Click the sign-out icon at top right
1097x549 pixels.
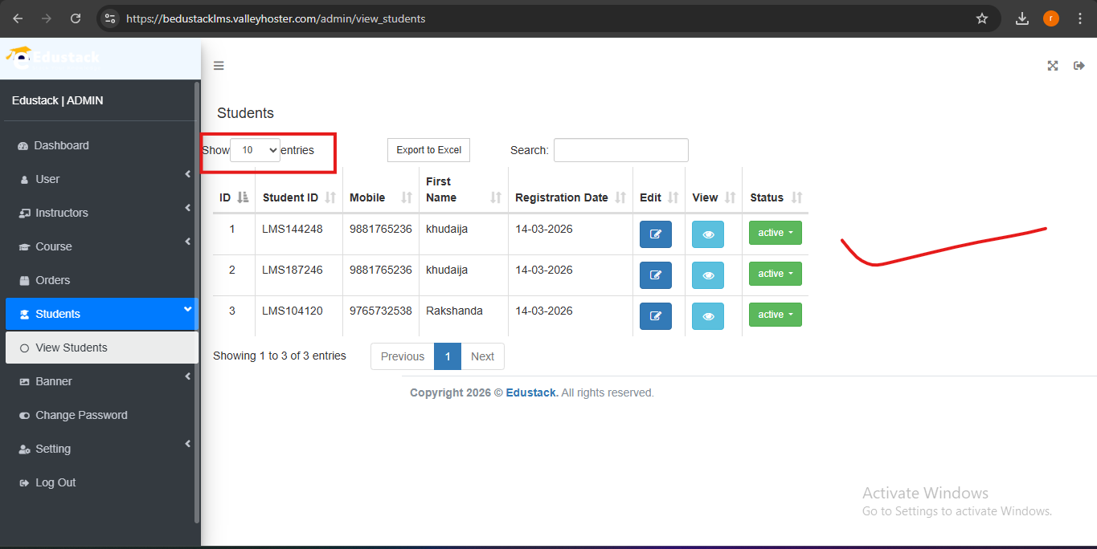coord(1079,66)
